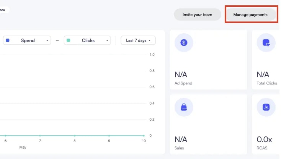This screenshot has width=281, height=159.
Task: Open the Clicks metric dropdown
Action: tap(87, 41)
